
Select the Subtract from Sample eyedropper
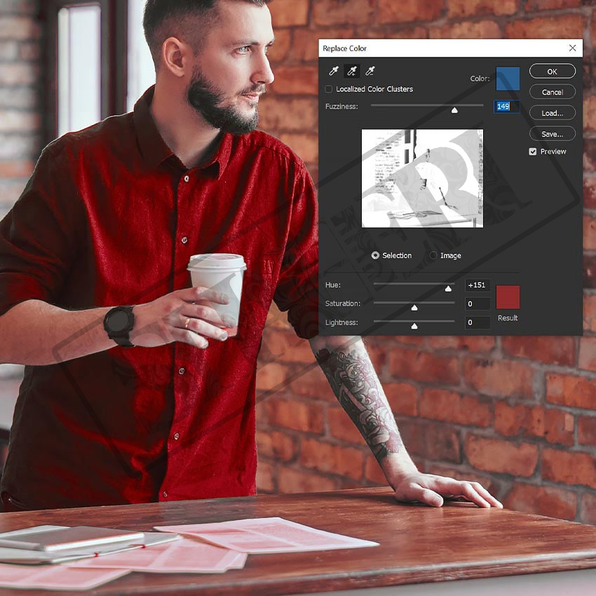coord(370,71)
